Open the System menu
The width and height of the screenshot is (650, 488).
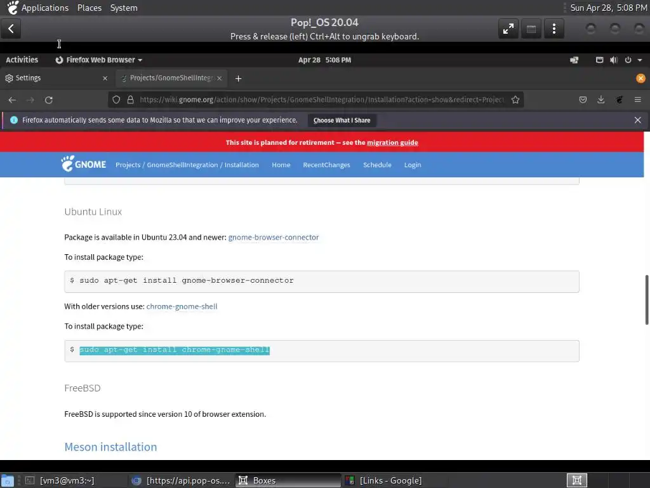click(124, 8)
